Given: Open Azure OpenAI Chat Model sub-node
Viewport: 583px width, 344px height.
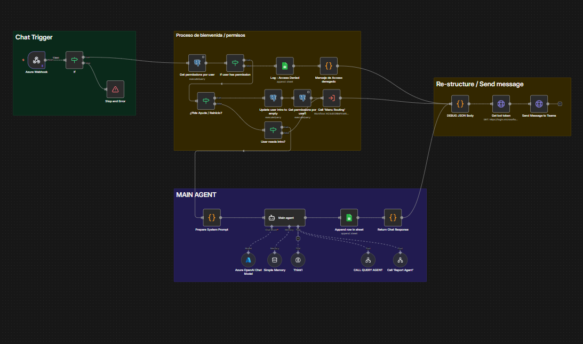Looking at the screenshot, I should pos(249,260).
